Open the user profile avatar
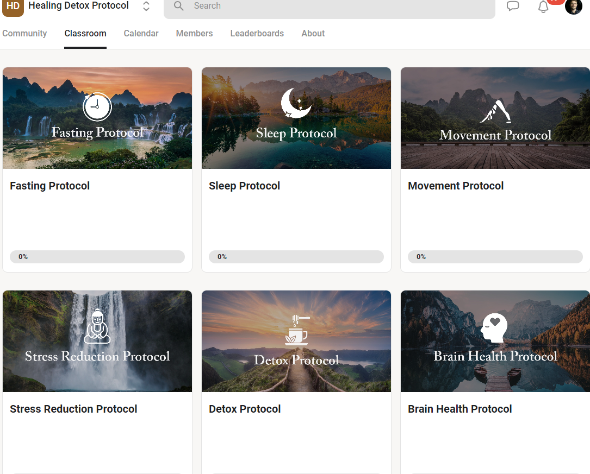The width and height of the screenshot is (590, 474). pos(574,7)
